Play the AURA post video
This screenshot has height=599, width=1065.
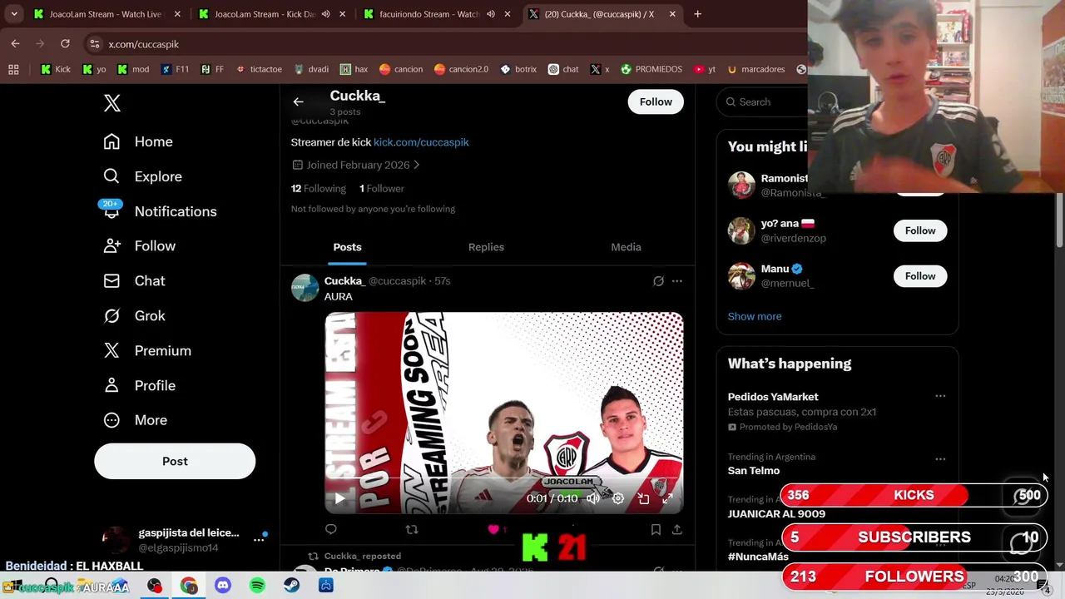tap(339, 498)
